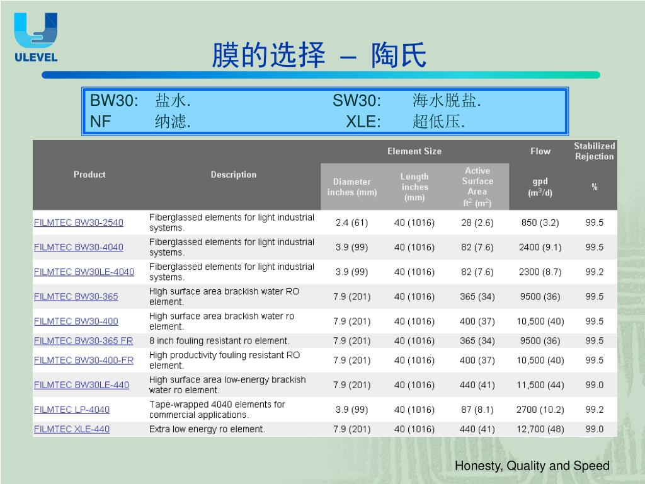
Task: Click the ULEVEL logo
Action: [x=36, y=37]
